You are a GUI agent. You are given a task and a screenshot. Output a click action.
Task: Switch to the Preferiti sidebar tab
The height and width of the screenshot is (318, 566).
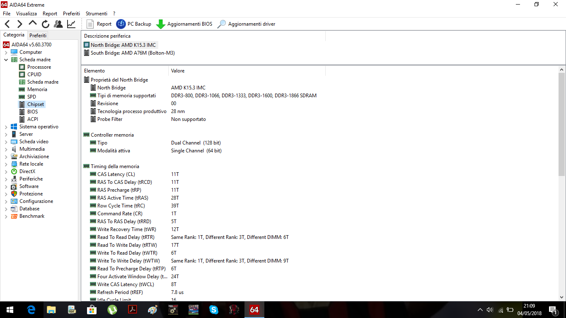pos(38,36)
